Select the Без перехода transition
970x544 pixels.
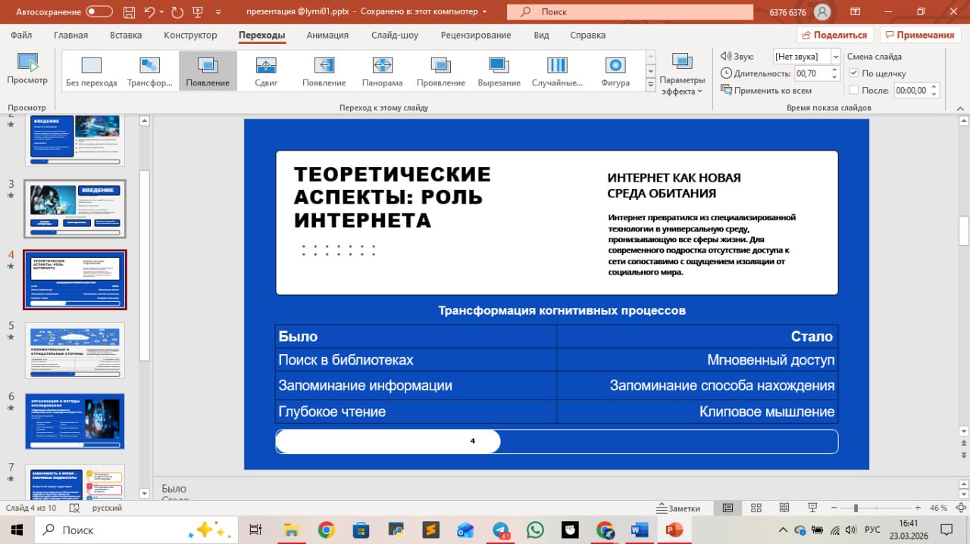coord(92,72)
